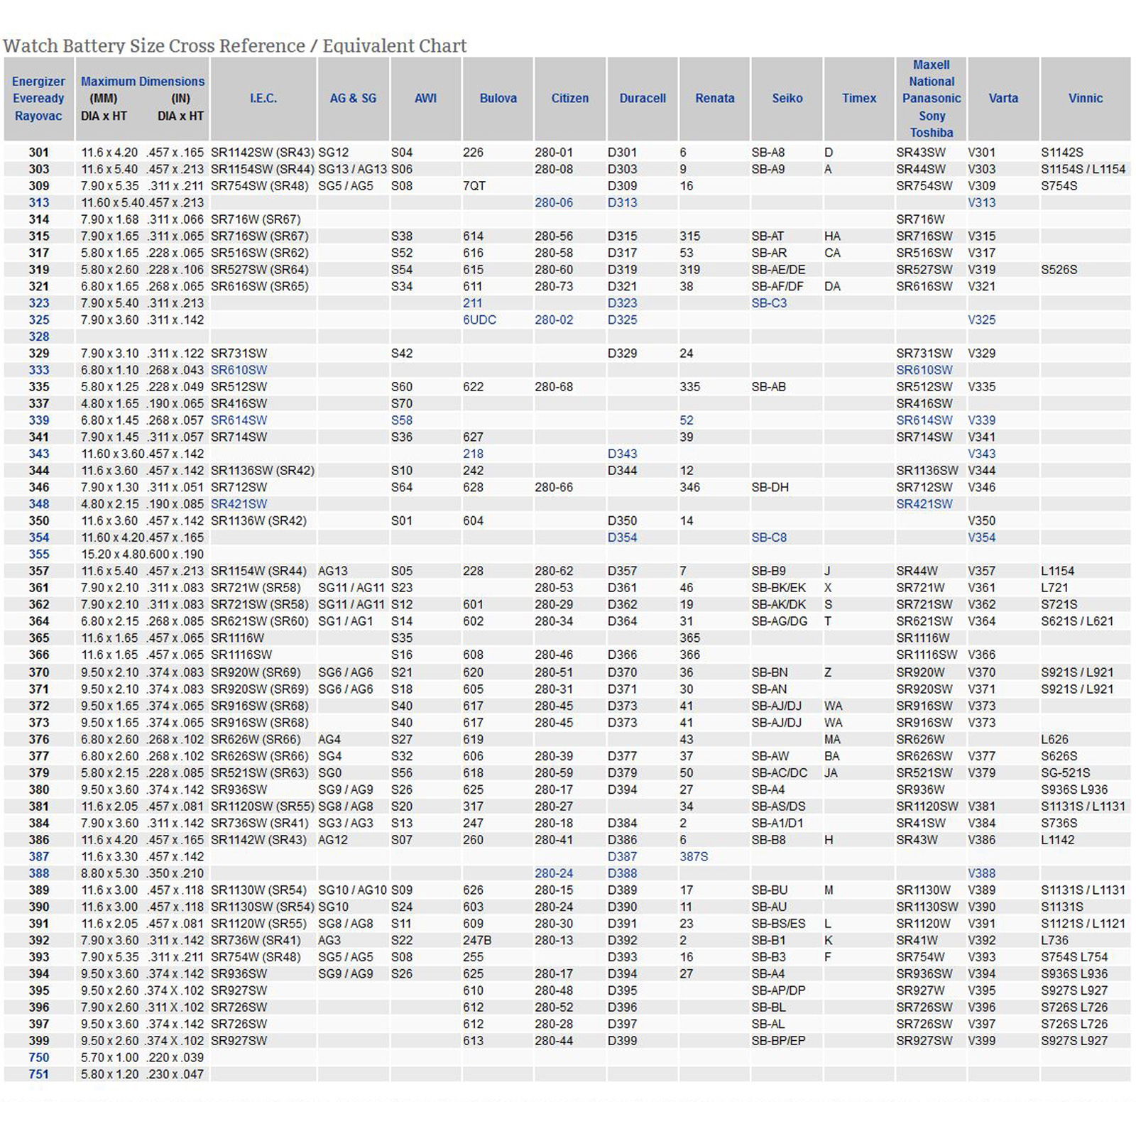1136x1136 pixels.
Task: Select the blue SB-C8 Seiko link
Action: point(770,538)
